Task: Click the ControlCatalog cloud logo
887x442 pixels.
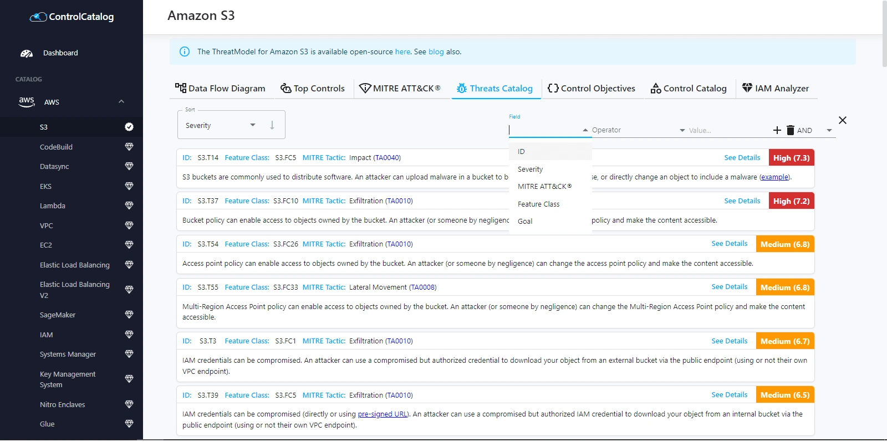Action: (x=38, y=17)
